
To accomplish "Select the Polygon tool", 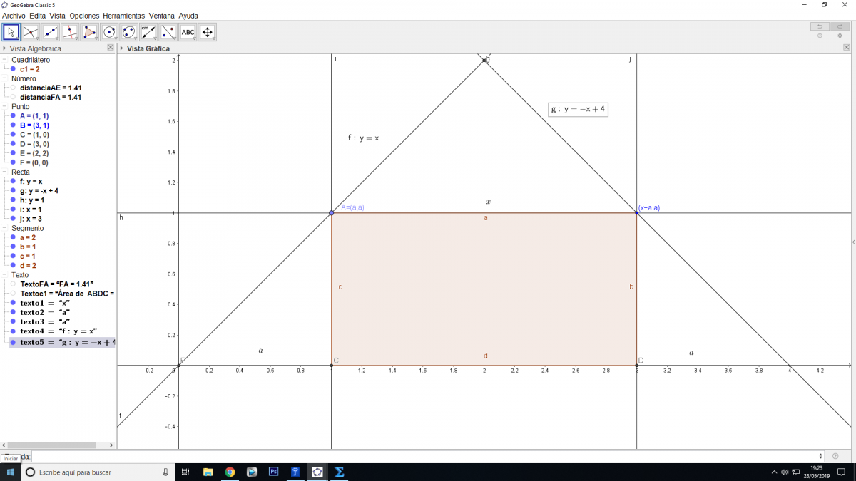I will (89, 32).
